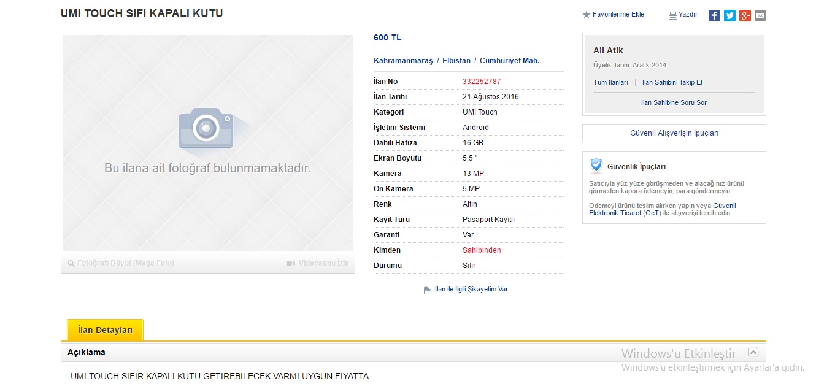Add listing via Favorilerime Ekle
This screenshot has height=392, width=835.
618,15
